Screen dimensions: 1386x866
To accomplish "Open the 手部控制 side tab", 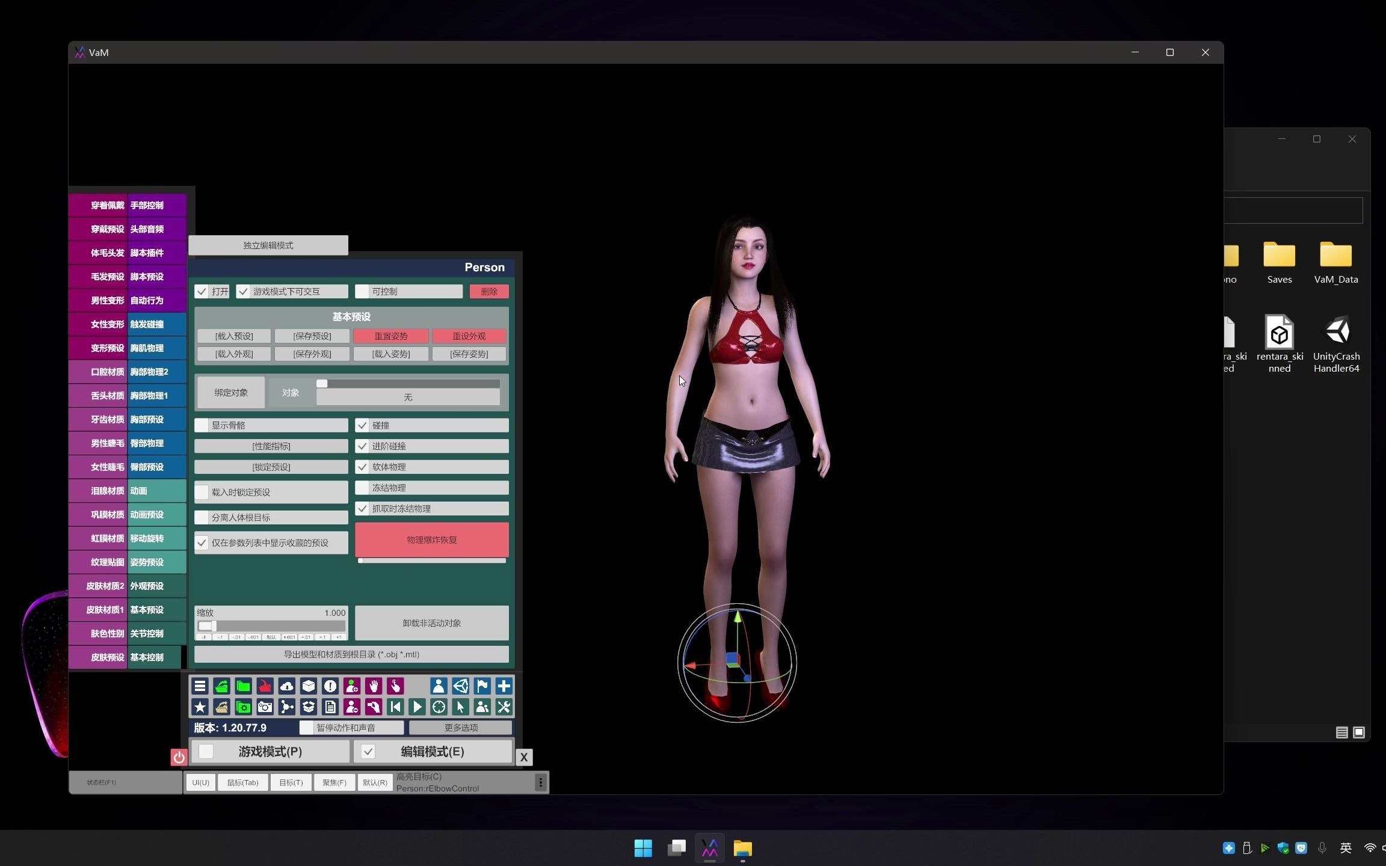I will pyautogui.click(x=156, y=206).
